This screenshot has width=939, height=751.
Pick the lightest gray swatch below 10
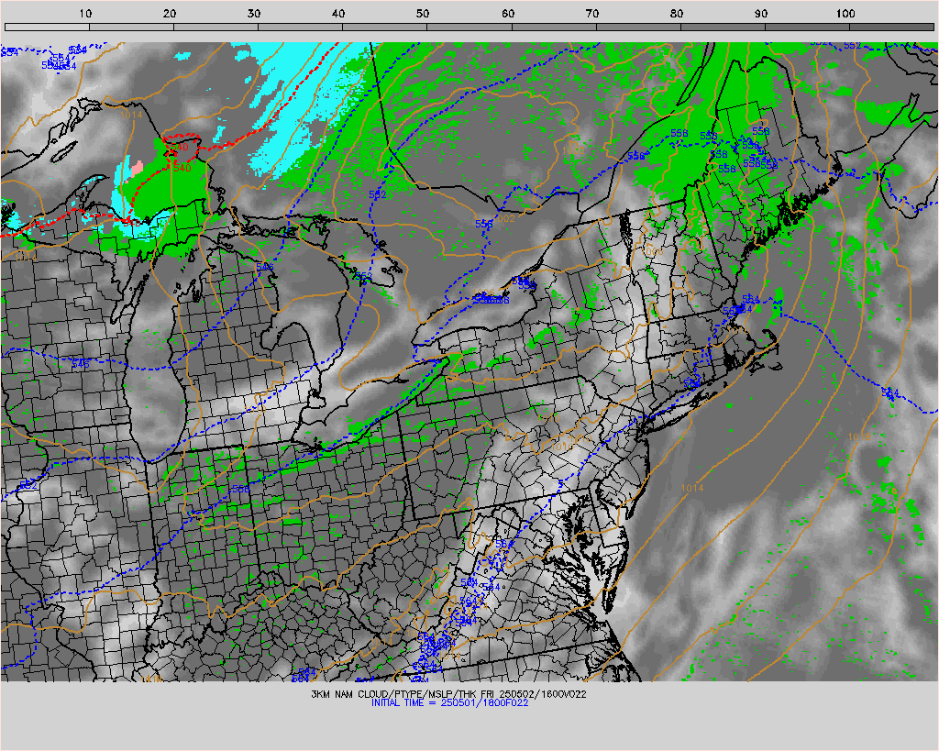(x=47, y=27)
